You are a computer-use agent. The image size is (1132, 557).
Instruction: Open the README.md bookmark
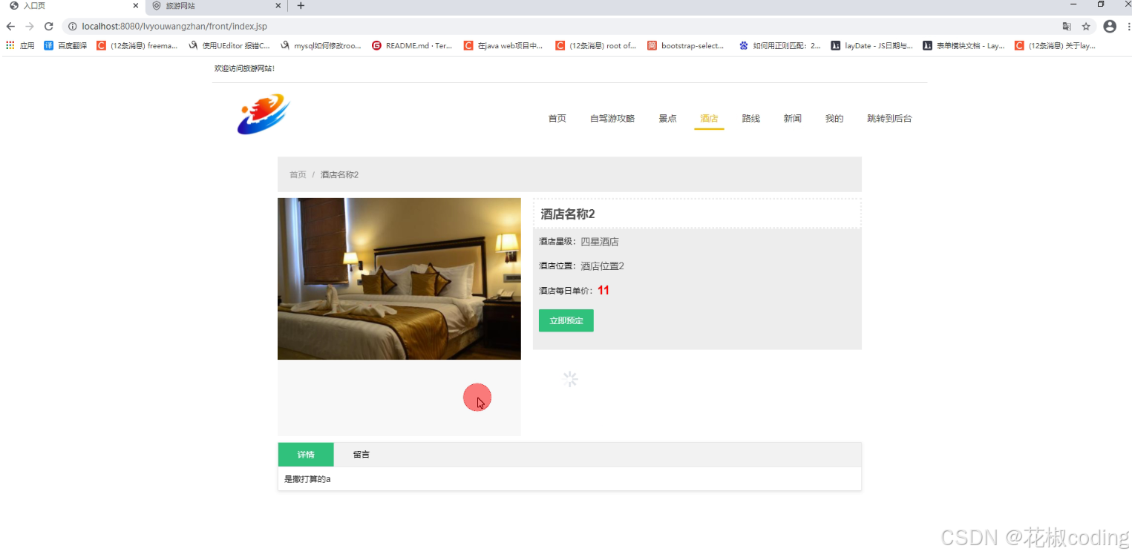[412, 45]
